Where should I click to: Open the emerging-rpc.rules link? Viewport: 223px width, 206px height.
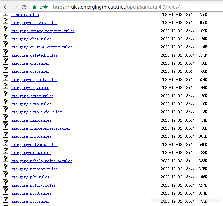coord(30,201)
